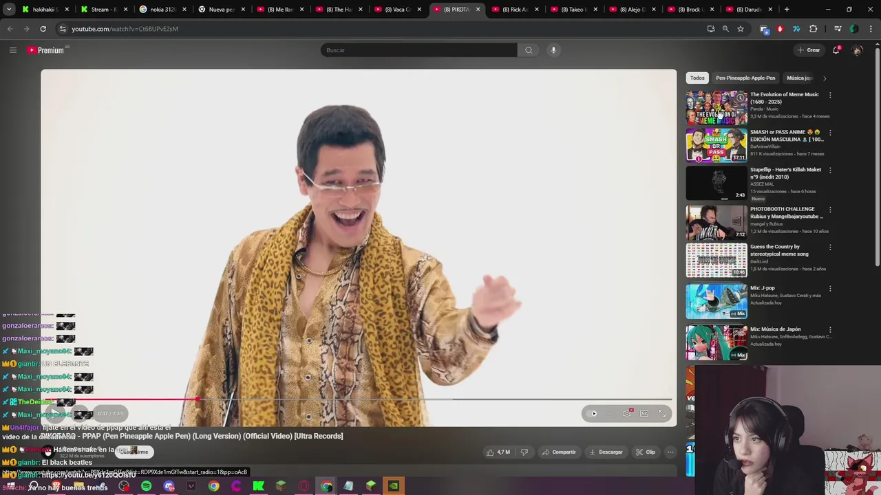Open more actions menu beside Clip
Image resolution: width=881 pixels, height=495 pixels.
click(670, 452)
